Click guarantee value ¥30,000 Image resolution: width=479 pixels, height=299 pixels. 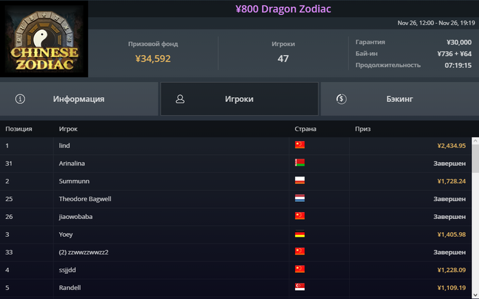(459, 42)
